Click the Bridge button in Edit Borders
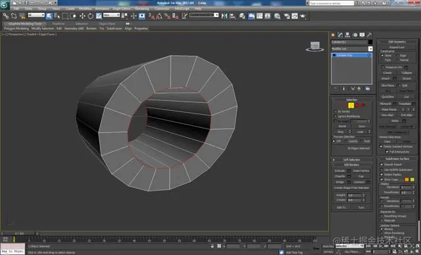 pyautogui.click(x=340, y=182)
